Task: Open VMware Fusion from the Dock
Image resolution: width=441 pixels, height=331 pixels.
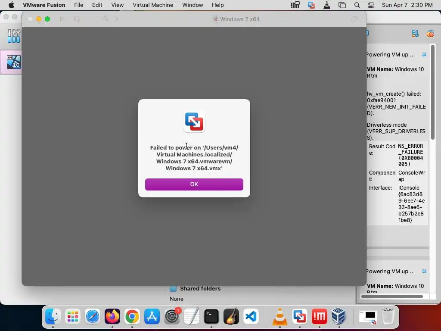Action: [x=300, y=316]
